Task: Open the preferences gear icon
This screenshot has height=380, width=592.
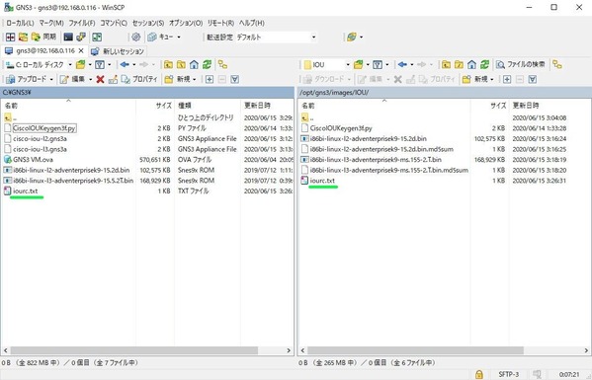Action: [136, 37]
